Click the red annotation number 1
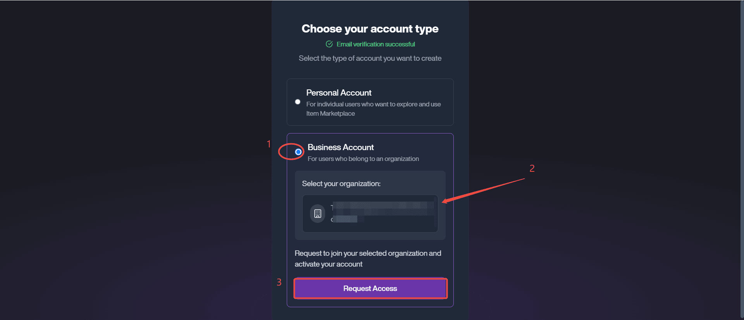Image resolution: width=744 pixels, height=320 pixels. [x=269, y=144]
